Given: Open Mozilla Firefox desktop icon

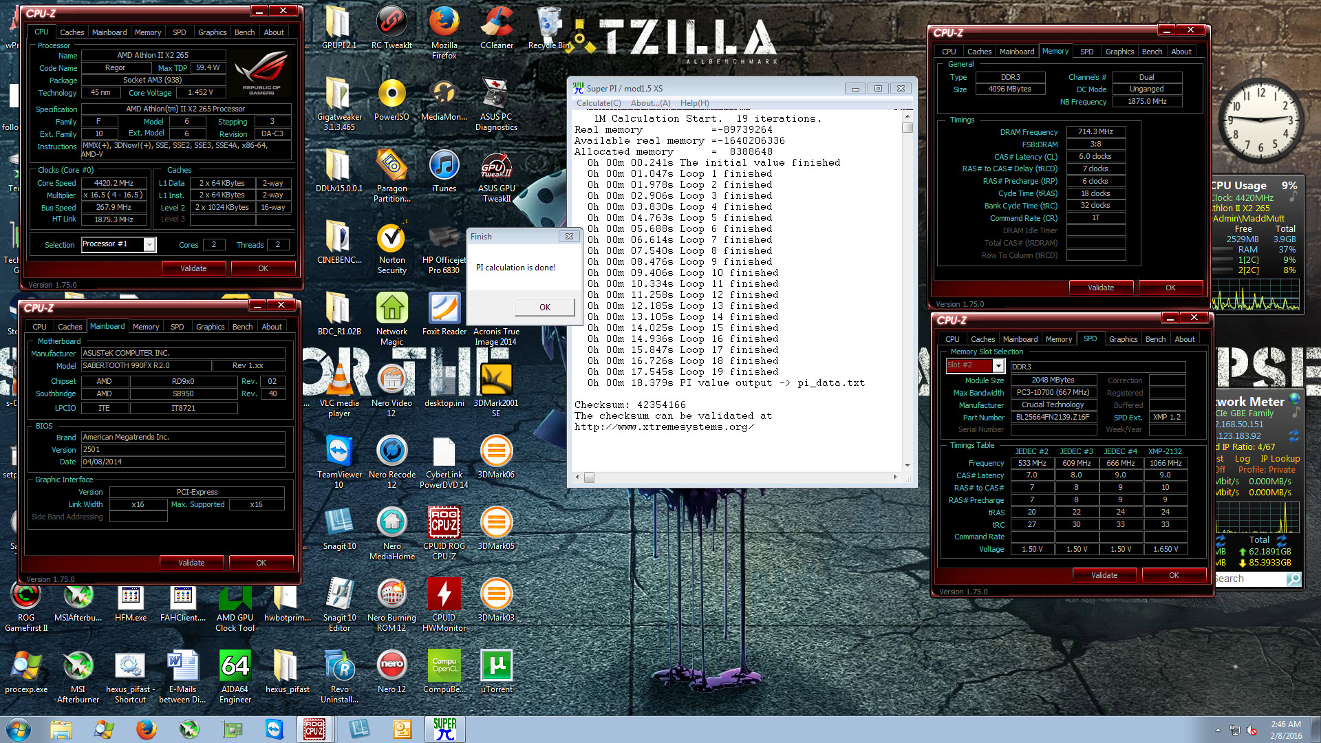Looking at the screenshot, I should click(x=444, y=32).
